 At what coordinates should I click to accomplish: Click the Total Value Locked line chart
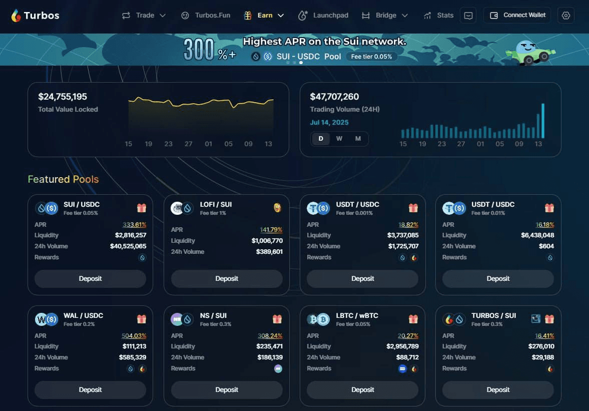201,117
